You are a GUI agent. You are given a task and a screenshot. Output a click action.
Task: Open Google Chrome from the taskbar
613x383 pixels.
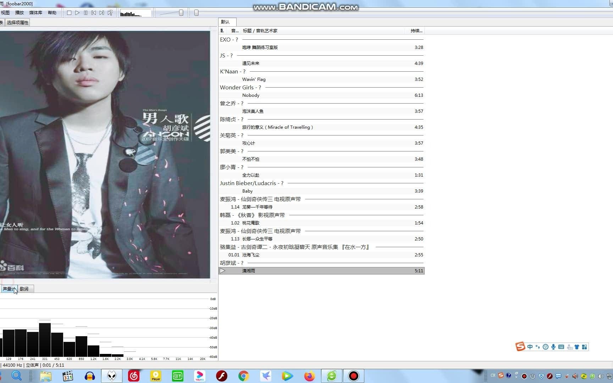tap(244, 376)
